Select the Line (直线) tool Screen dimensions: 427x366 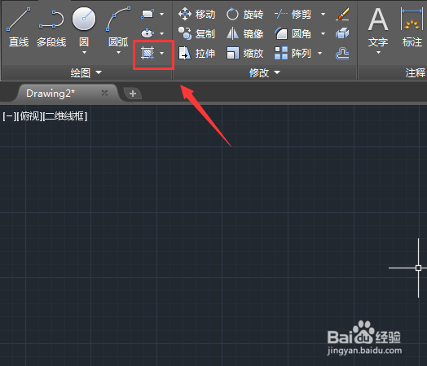point(19,27)
